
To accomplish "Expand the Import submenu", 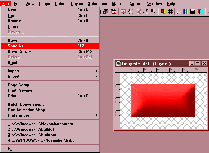I will click(x=50, y=71).
